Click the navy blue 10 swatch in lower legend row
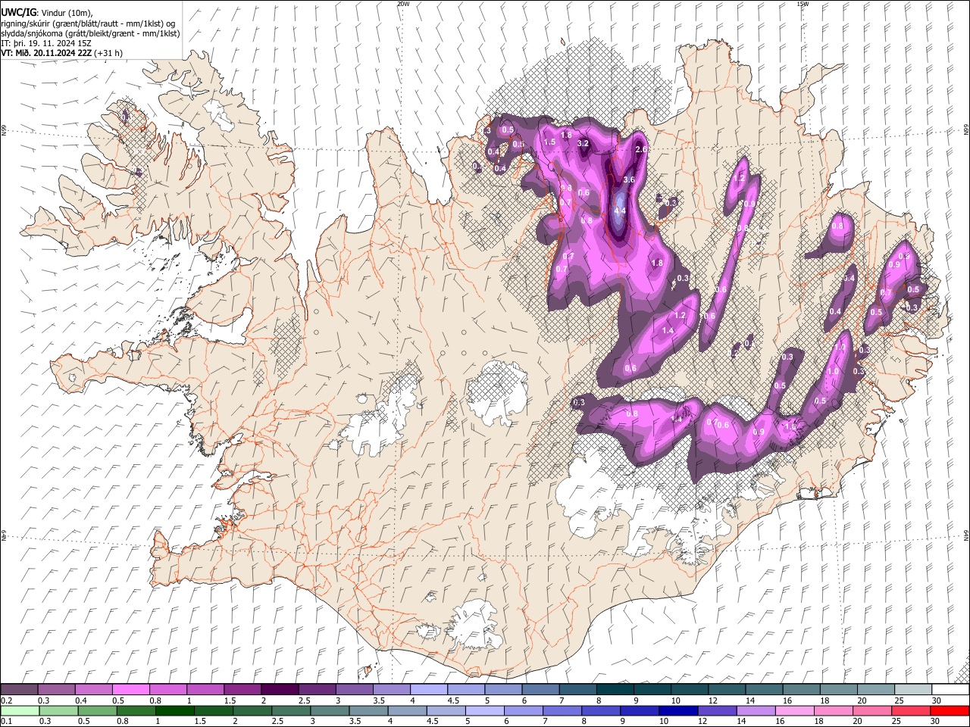This screenshot has width=970, height=727. [x=678, y=710]
